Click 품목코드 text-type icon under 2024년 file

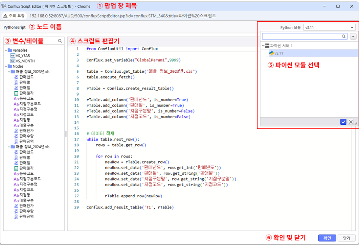pos(16,173)
